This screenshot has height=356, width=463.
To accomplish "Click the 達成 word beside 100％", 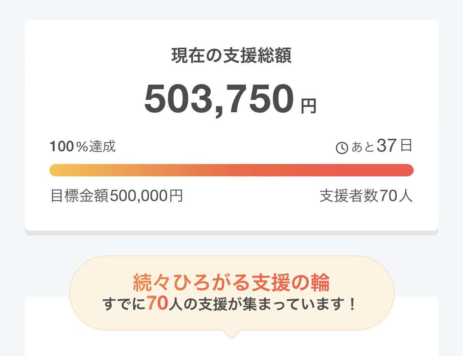I will pos(103,146).
